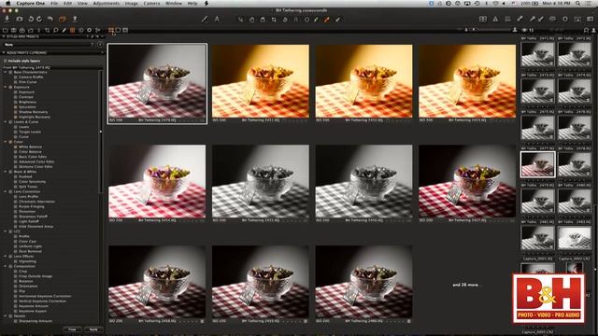Click the Apply button in clipboard panel
Viewport: 598px width, 336px height.
coord(93,329)
